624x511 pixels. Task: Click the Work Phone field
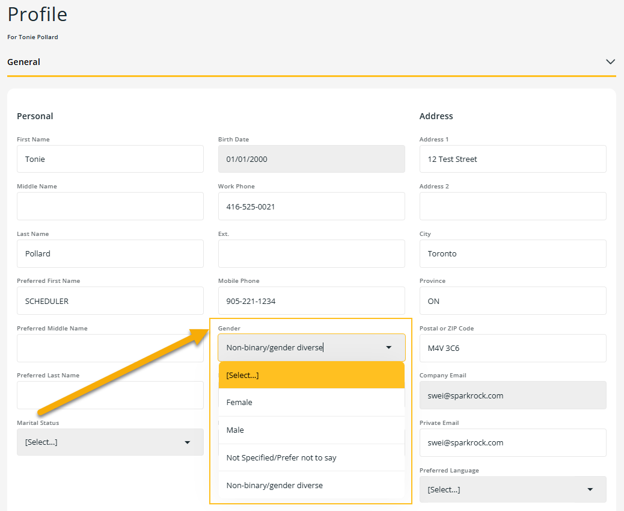pos(311,206)
